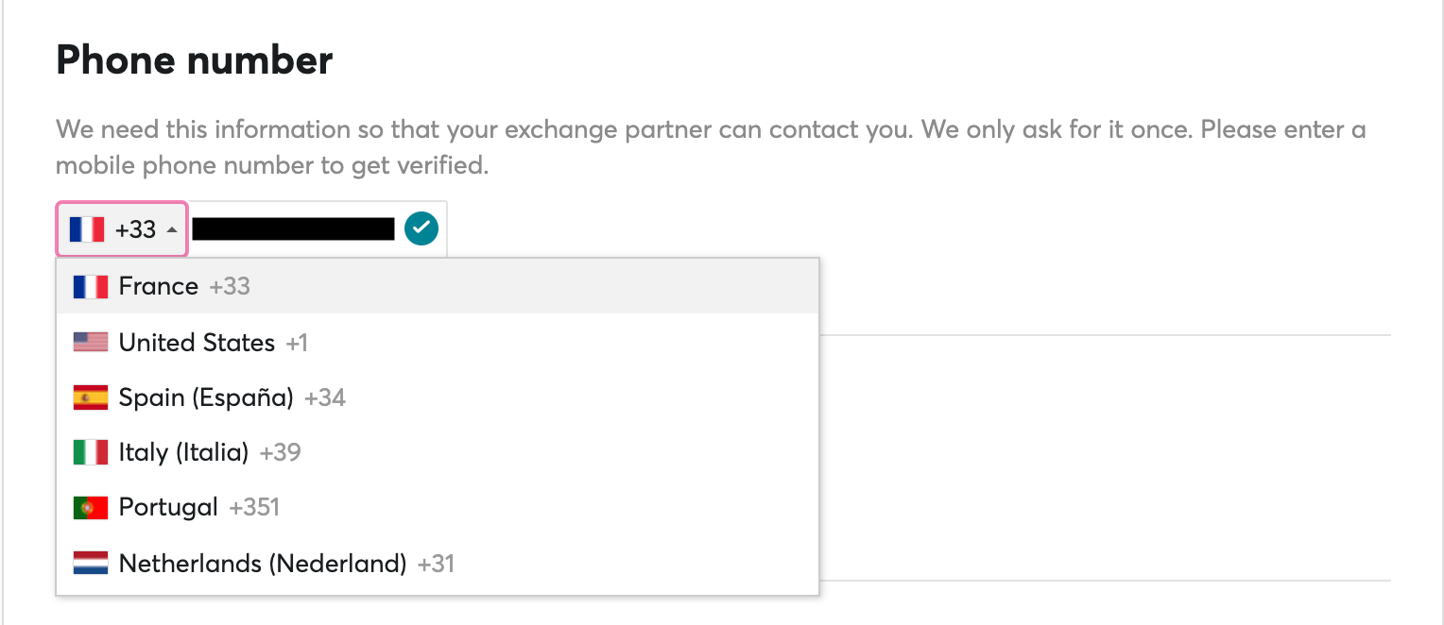This screenshot has height=625, width=1444.
Task: Select Netherlands (Nederland) +31 option
Action: 438,564
